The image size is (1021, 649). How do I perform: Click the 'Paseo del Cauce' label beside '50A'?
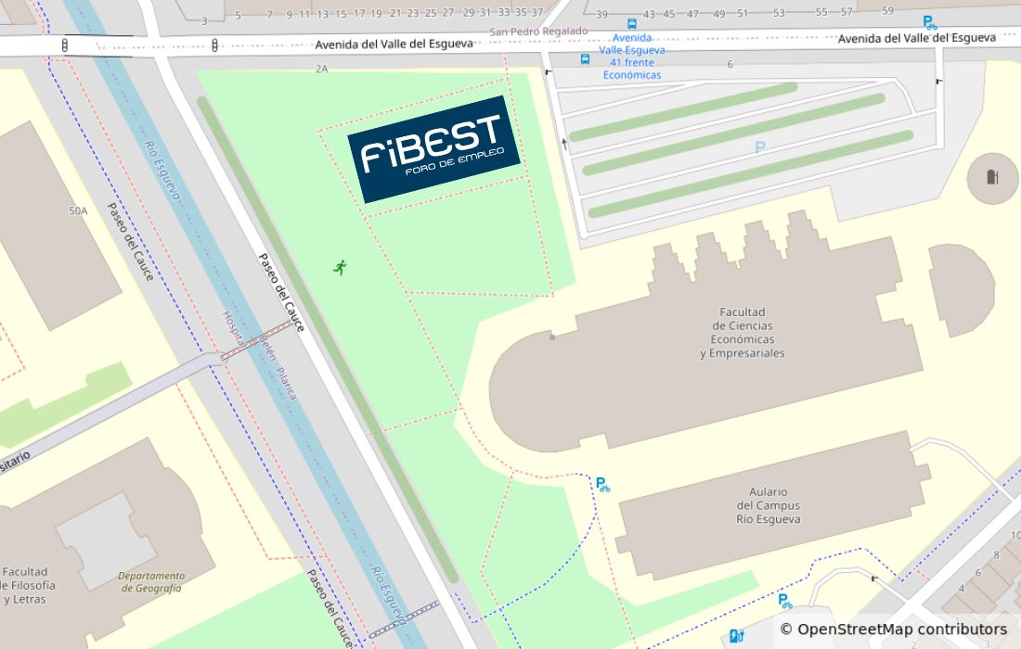(130, 242)
